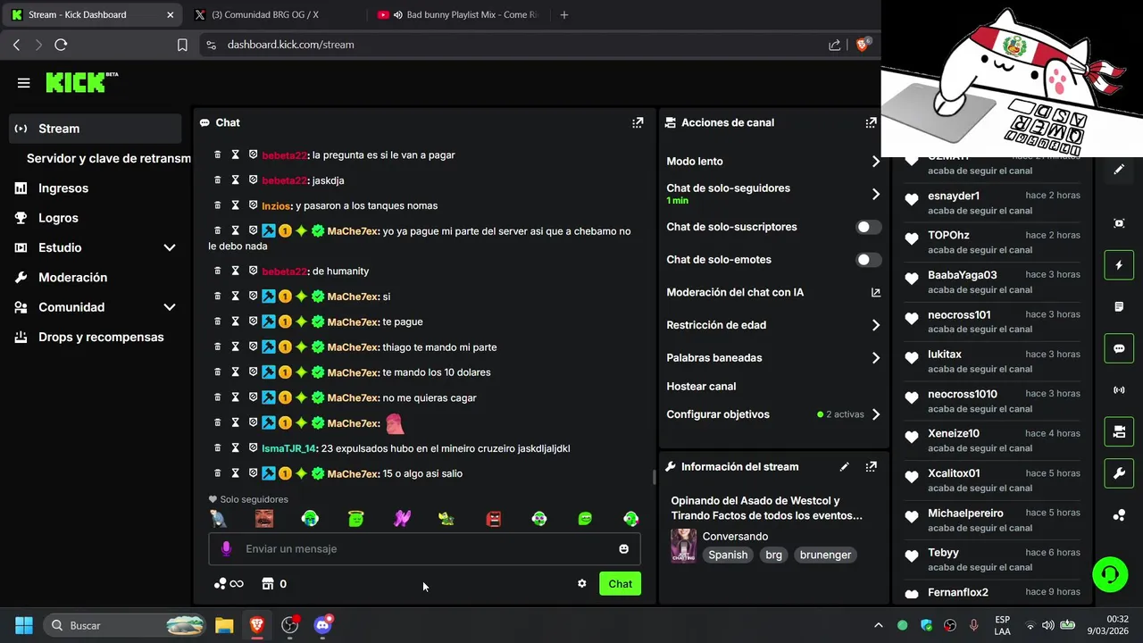Edit stream info with the pencil icon
This screenshot has width=1143, height=643.
[x=845, y=466]
